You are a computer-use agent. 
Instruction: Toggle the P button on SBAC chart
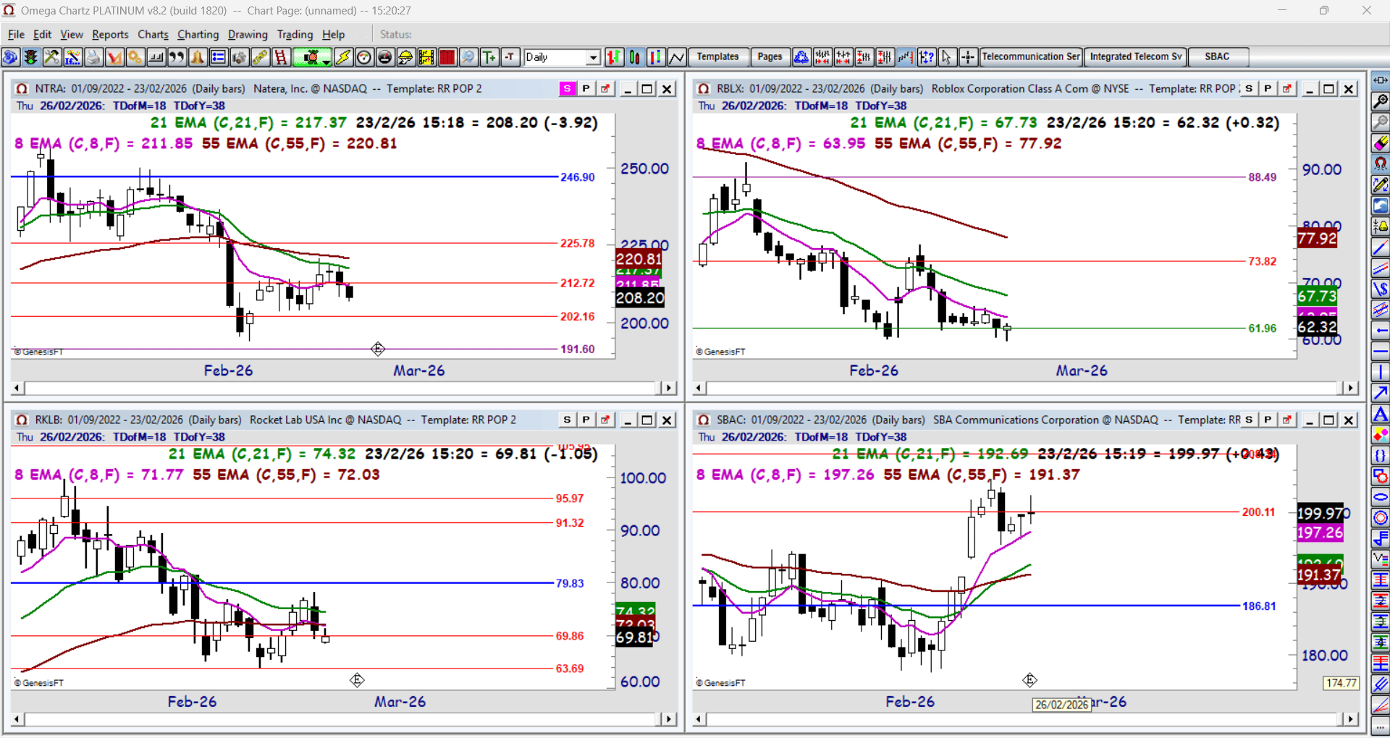coord(1268,420)
